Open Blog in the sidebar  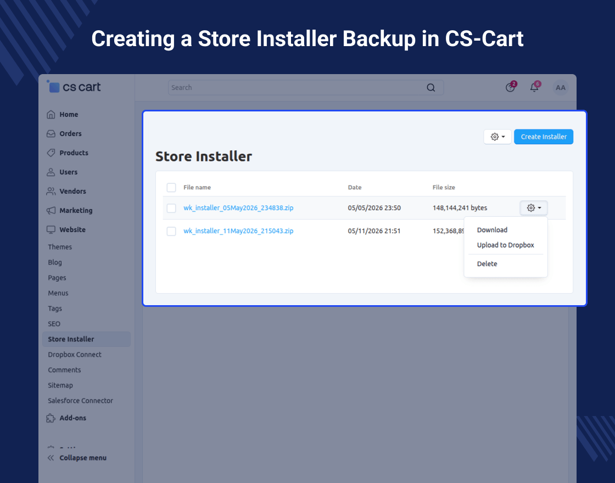tap(55, 262)
